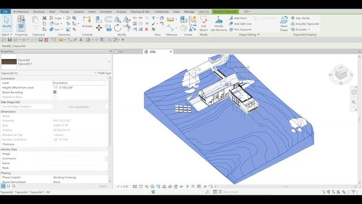Close the {3D} view tab
362x204 pixels.
pos(171,52)
